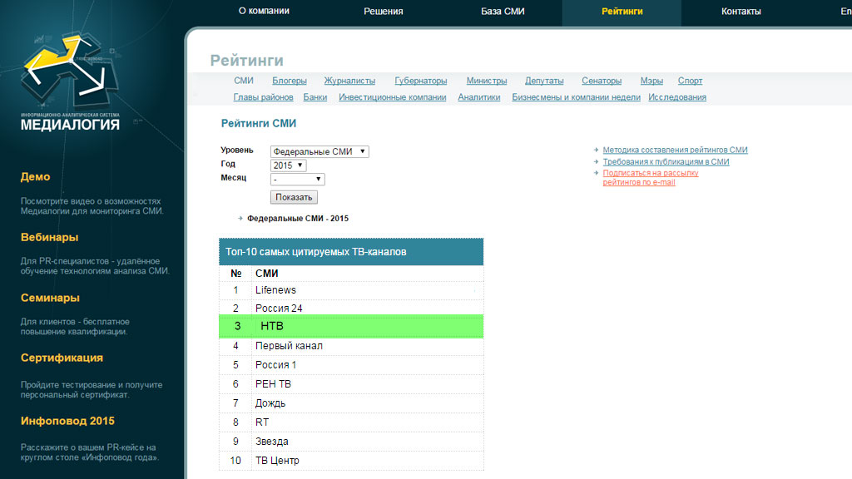
Task: Open the Губернаторы ratings link
Action: pos(420,81)
